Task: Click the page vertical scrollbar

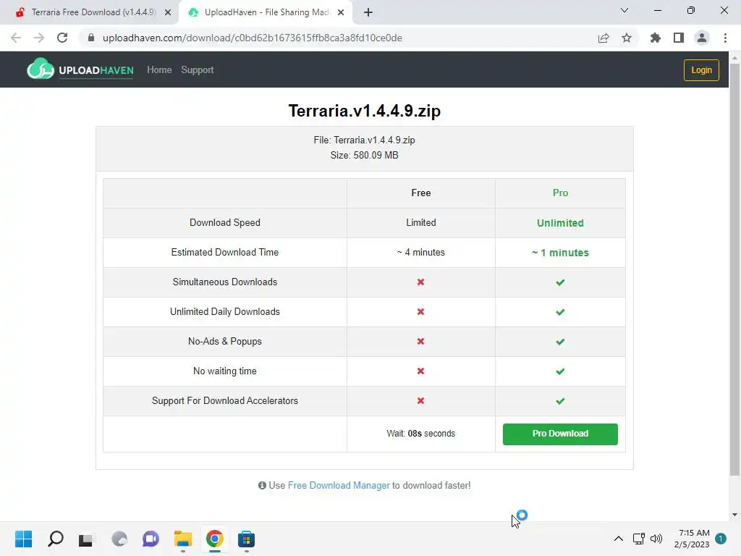Action: tap(734, 269)
